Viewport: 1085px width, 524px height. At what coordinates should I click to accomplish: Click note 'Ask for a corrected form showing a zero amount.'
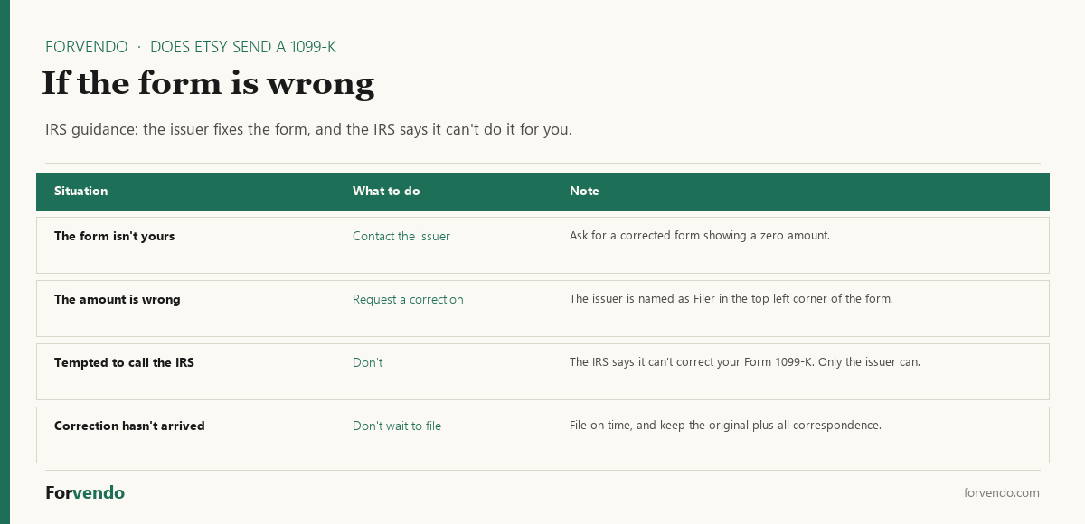coord(700,235)
